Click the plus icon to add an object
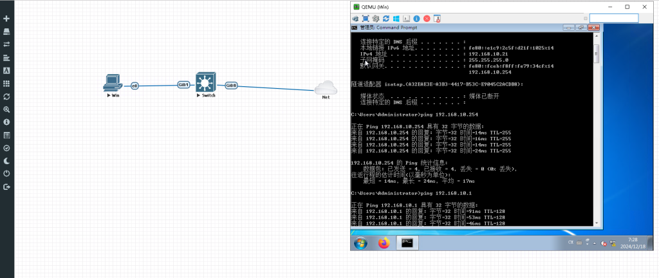659x278 pixels. tap(6, 19)
